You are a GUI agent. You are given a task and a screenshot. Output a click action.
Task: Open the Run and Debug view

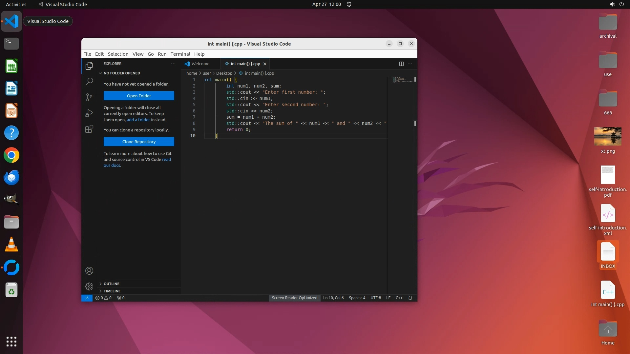click(x=89, y=113)
